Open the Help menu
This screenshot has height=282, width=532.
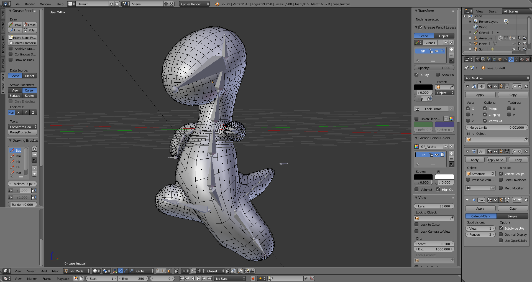coord(60,4)
